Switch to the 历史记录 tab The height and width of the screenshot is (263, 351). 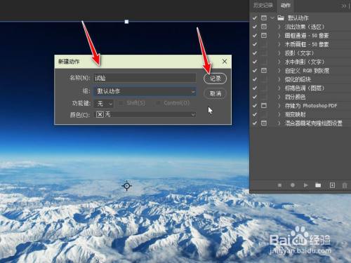(263, 6)
